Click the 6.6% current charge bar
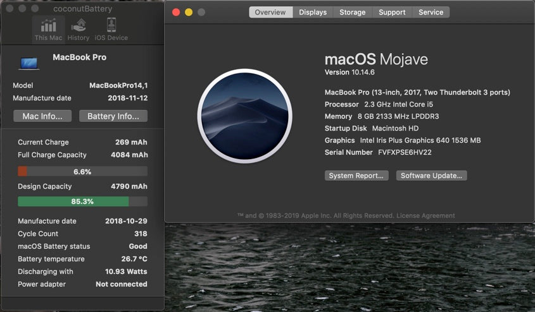535x312 pixels. (82, 171)
